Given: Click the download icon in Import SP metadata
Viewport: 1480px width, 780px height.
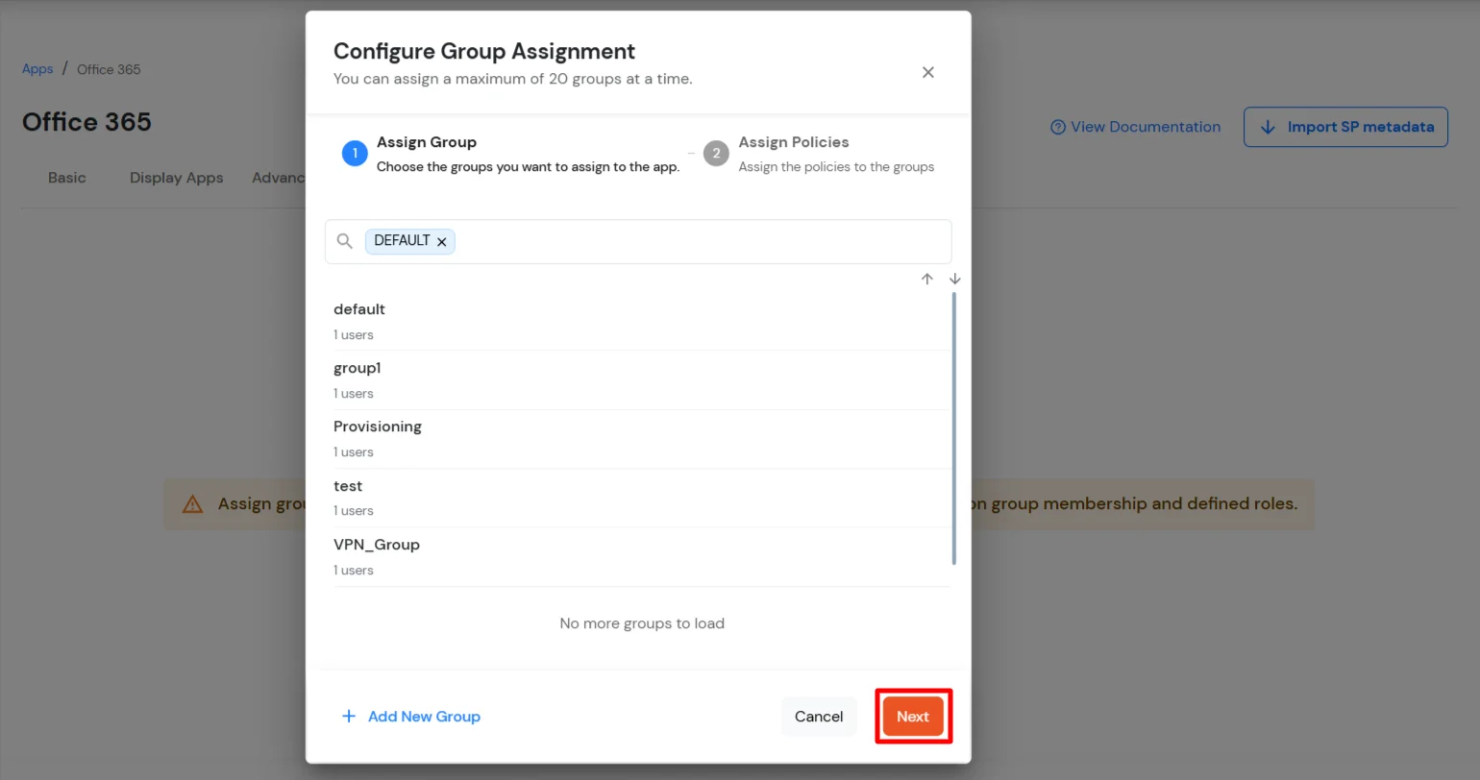Looking at the screenshot, I should coord(1266,126).
